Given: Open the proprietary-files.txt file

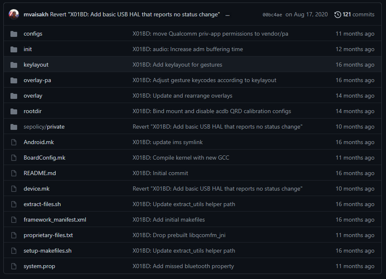Looking at the screenshot, I should click(x=48, y=235).
